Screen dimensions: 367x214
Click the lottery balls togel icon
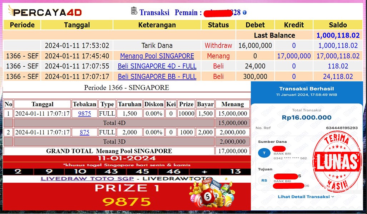click(212, 194)
